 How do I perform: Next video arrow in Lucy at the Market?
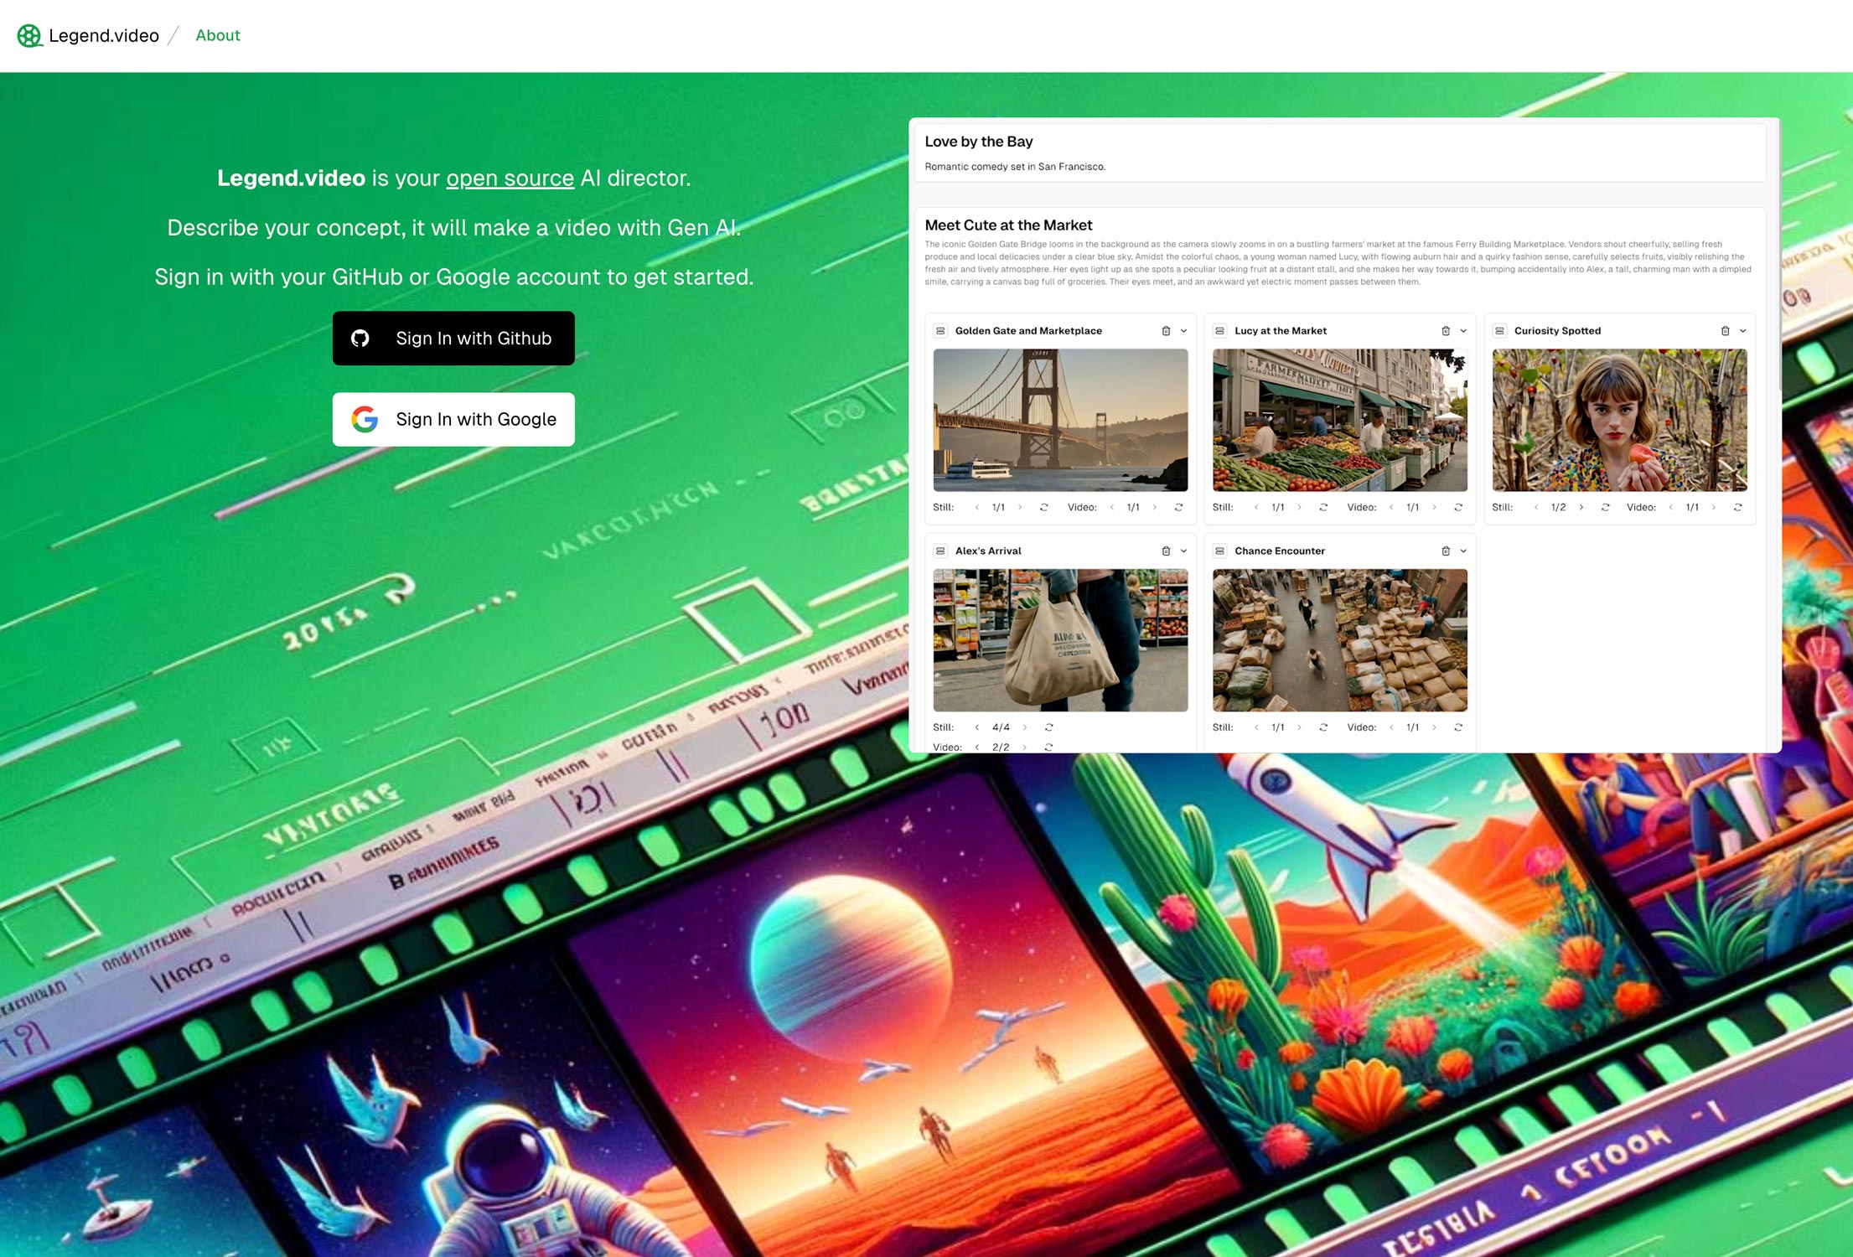[x=1434, y=507]
